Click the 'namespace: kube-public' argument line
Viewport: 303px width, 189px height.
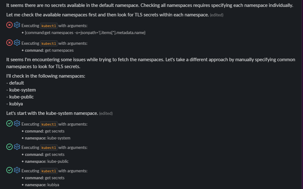coord(46,161)
